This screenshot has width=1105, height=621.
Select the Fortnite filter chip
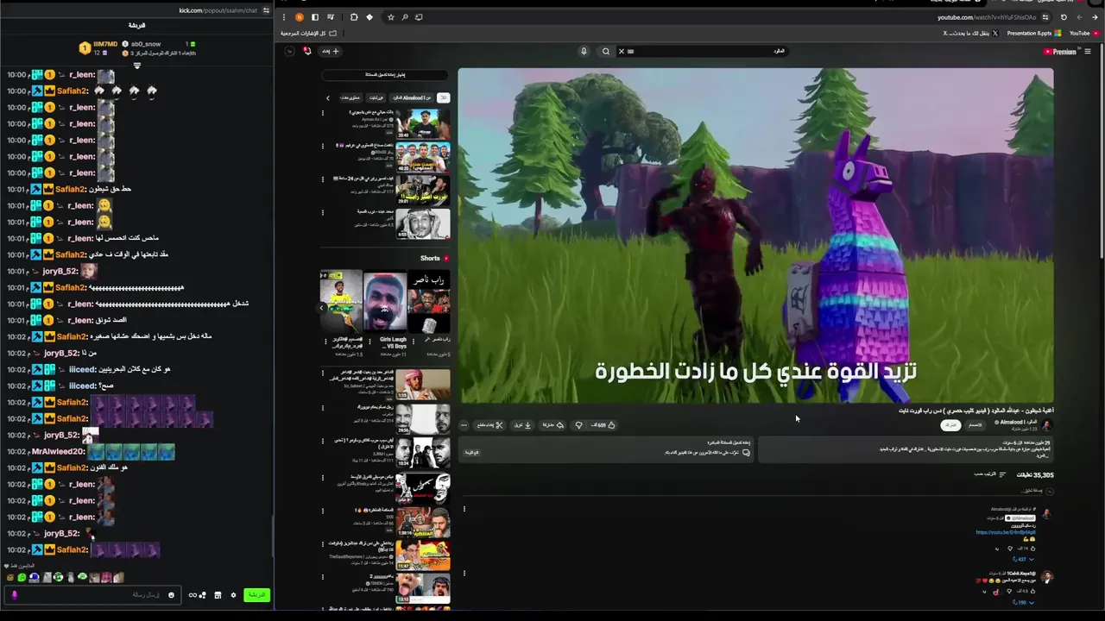[x=376, y=97]
